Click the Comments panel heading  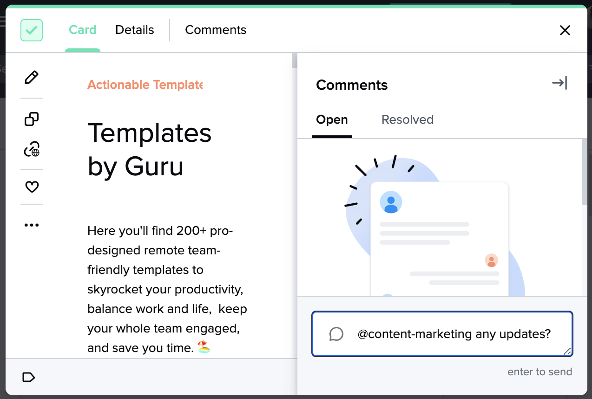(352, 85)
